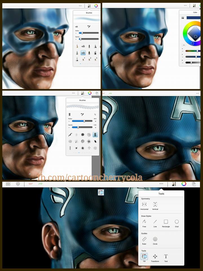Open layers icon in middle-left panel toolbar

[x=97, y=93]
